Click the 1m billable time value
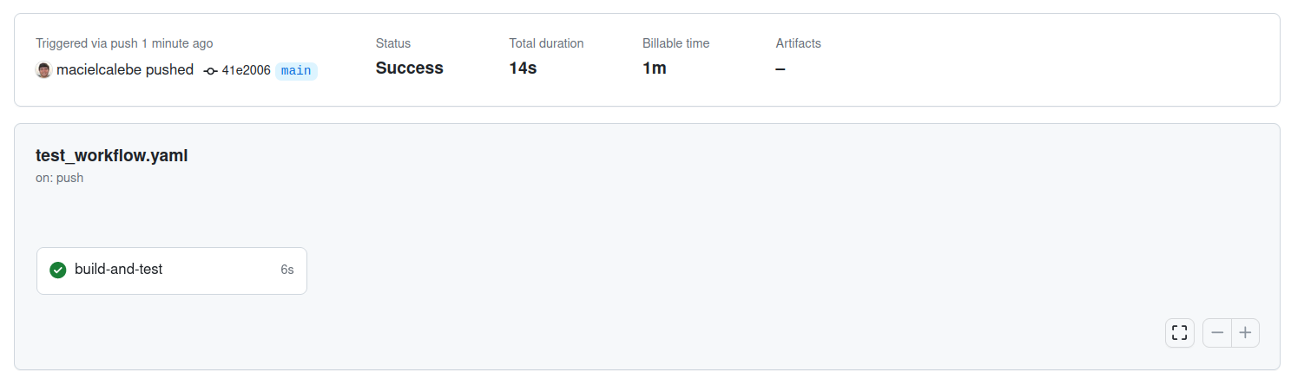Screen dimensions: 1291x378 tap(654, 68)
